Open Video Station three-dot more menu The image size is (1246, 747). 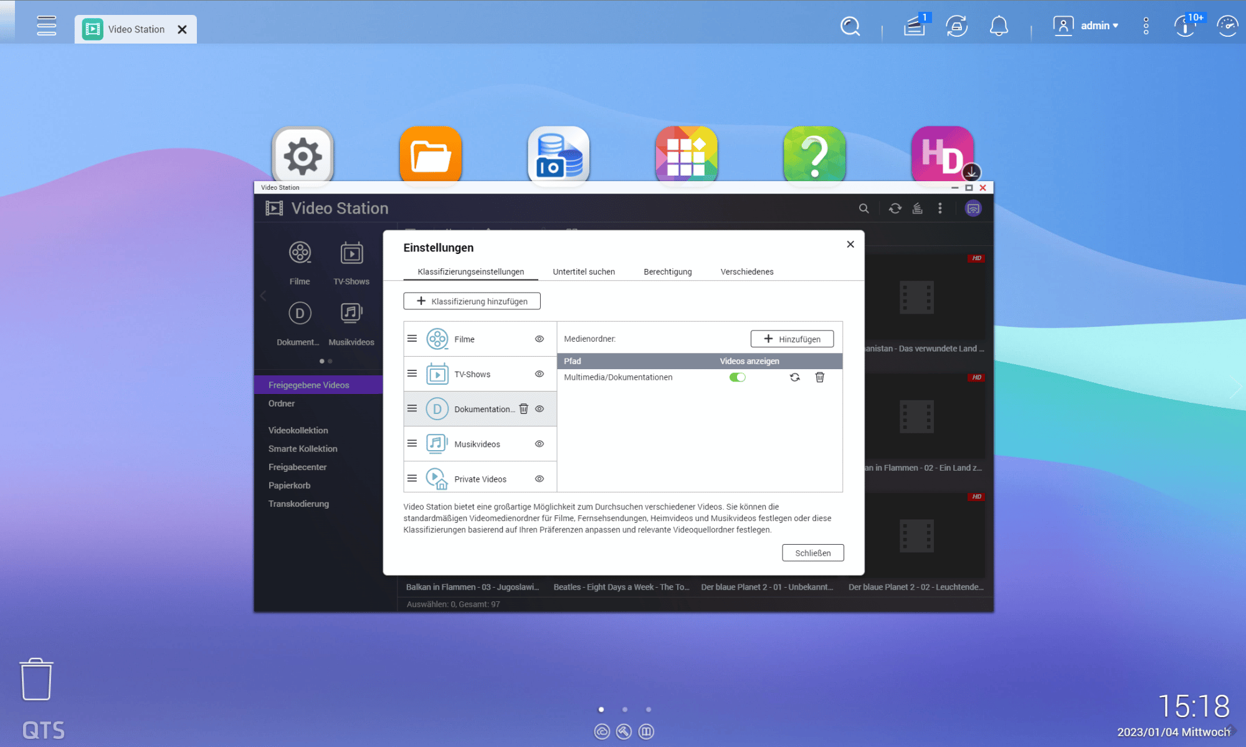pos(940,209)
